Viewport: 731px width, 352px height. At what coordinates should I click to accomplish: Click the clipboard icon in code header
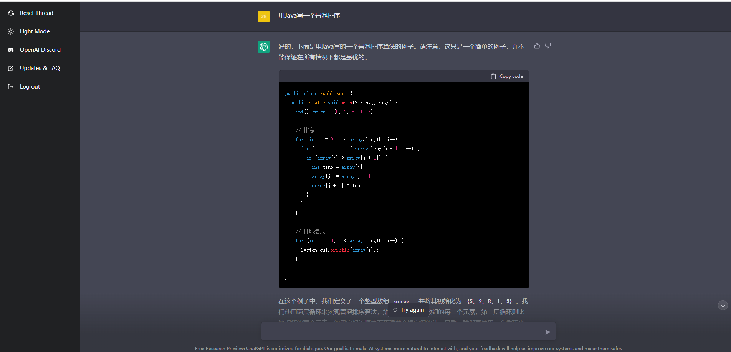[493, 76]
